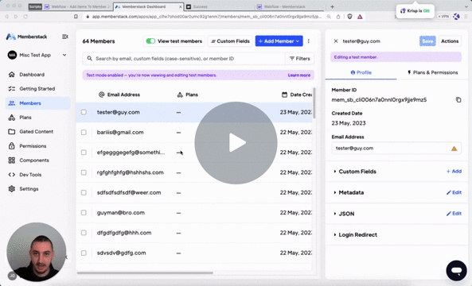Screen dimensions: 472x286
Task: Check the box for dfgdfgdfg@hhh.com
Action: pyautogui.click(x=84, y=233)
